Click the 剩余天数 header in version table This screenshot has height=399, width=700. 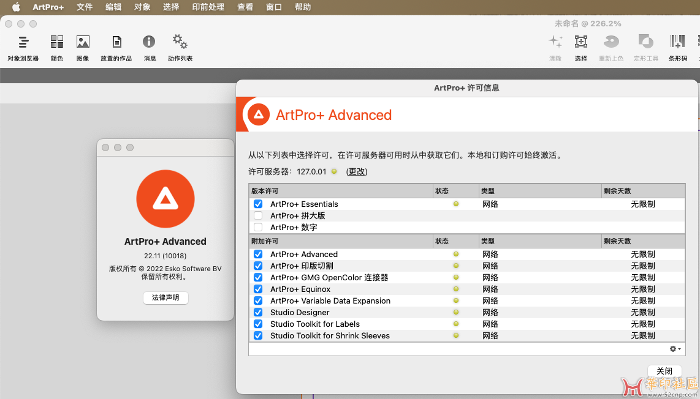(643, 191)
